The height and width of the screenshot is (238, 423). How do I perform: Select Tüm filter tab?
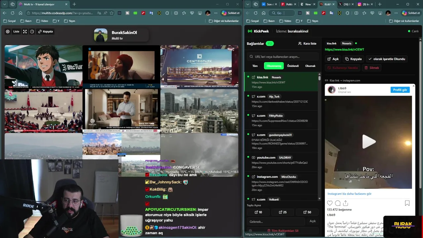[x=255, y=66]
